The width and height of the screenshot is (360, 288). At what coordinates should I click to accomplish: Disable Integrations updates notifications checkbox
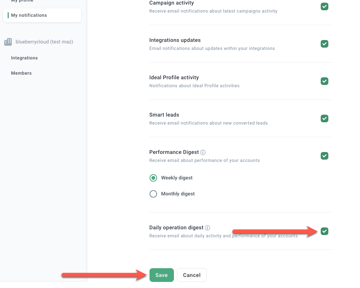coord(324,44)
